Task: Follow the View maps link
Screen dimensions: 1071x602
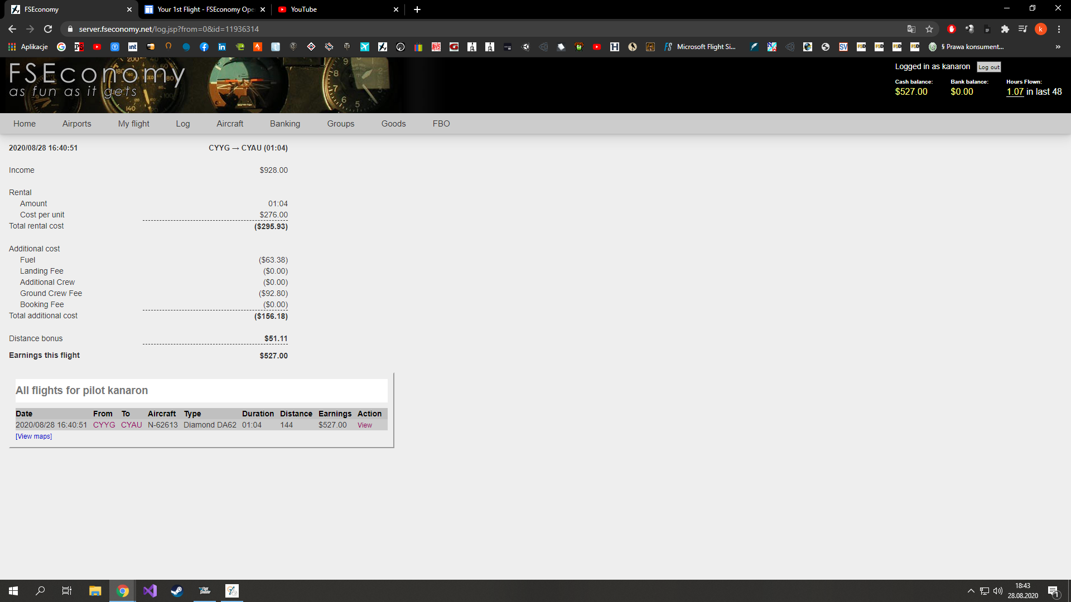Action: [x=33, y=436]
